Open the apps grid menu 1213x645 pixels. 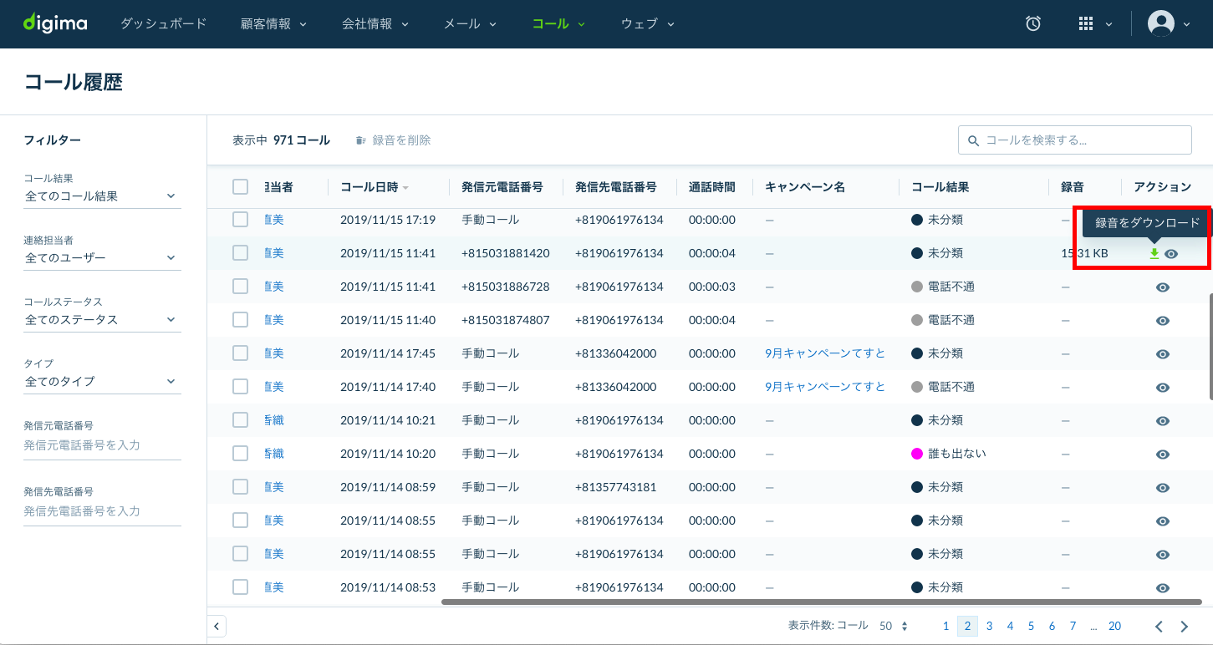point(1086,24)
